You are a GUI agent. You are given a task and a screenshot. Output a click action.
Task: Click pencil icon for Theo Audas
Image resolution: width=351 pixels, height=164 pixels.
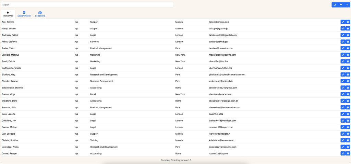pyautogui.click(x=343, y=48)
